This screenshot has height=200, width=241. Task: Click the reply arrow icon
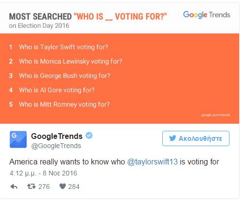click(x=14, y=187)
